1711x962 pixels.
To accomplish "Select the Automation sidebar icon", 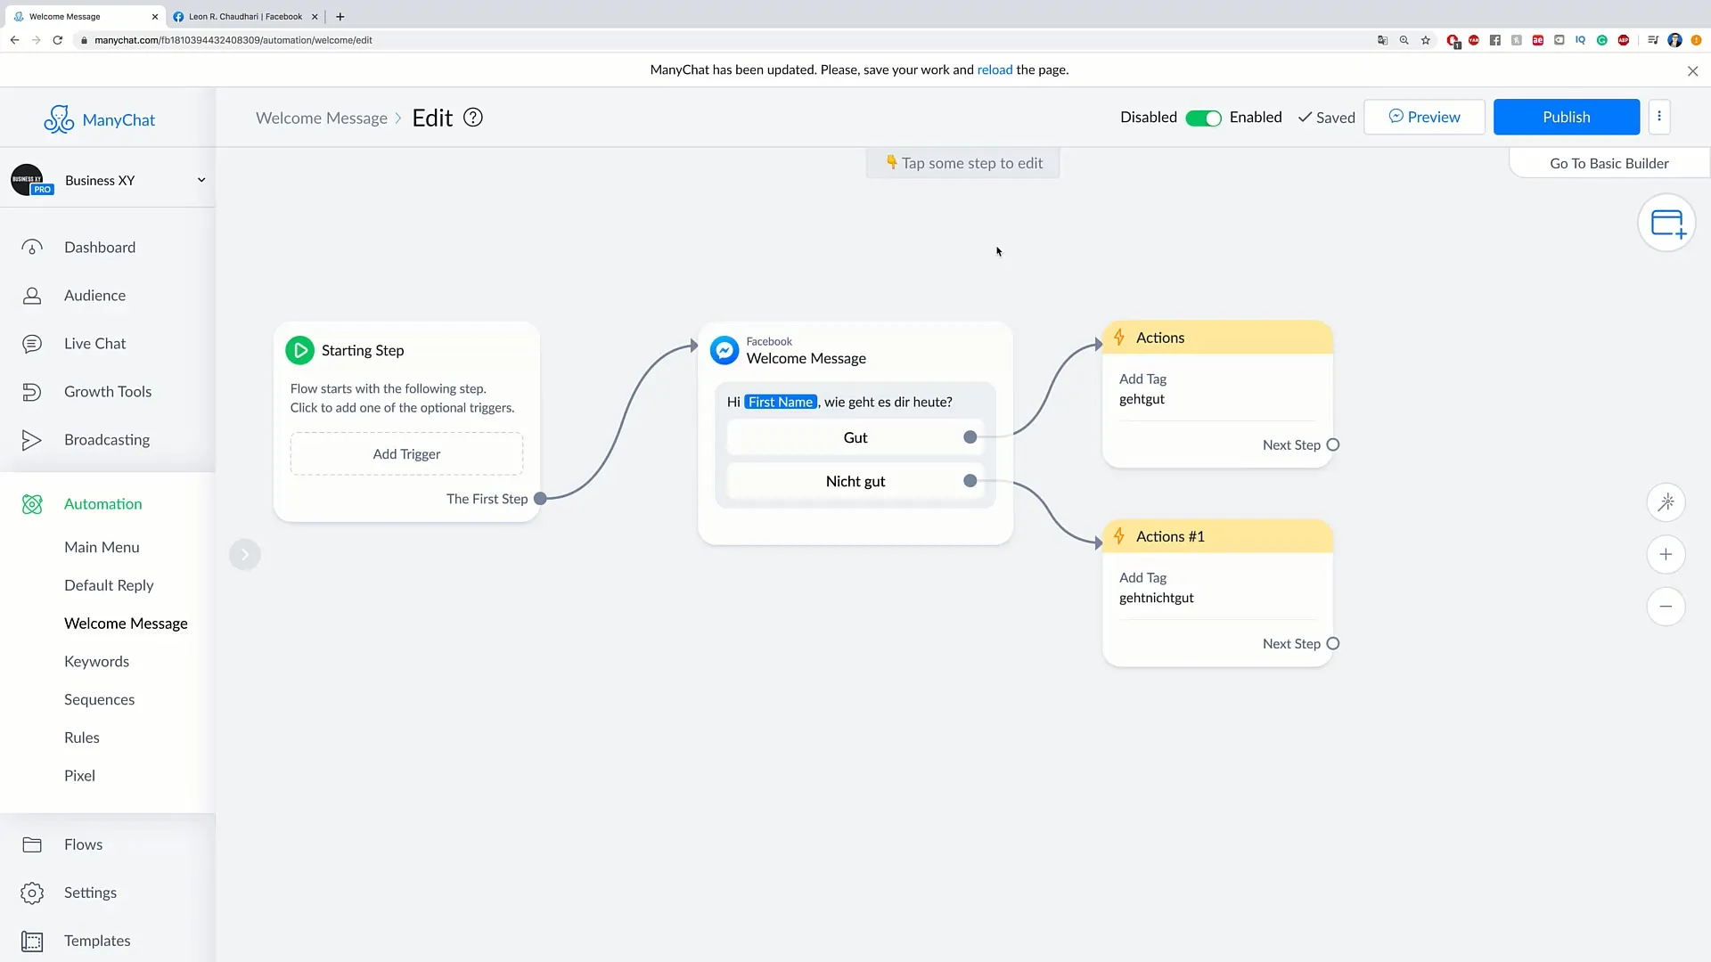I will tap(32, 502).
